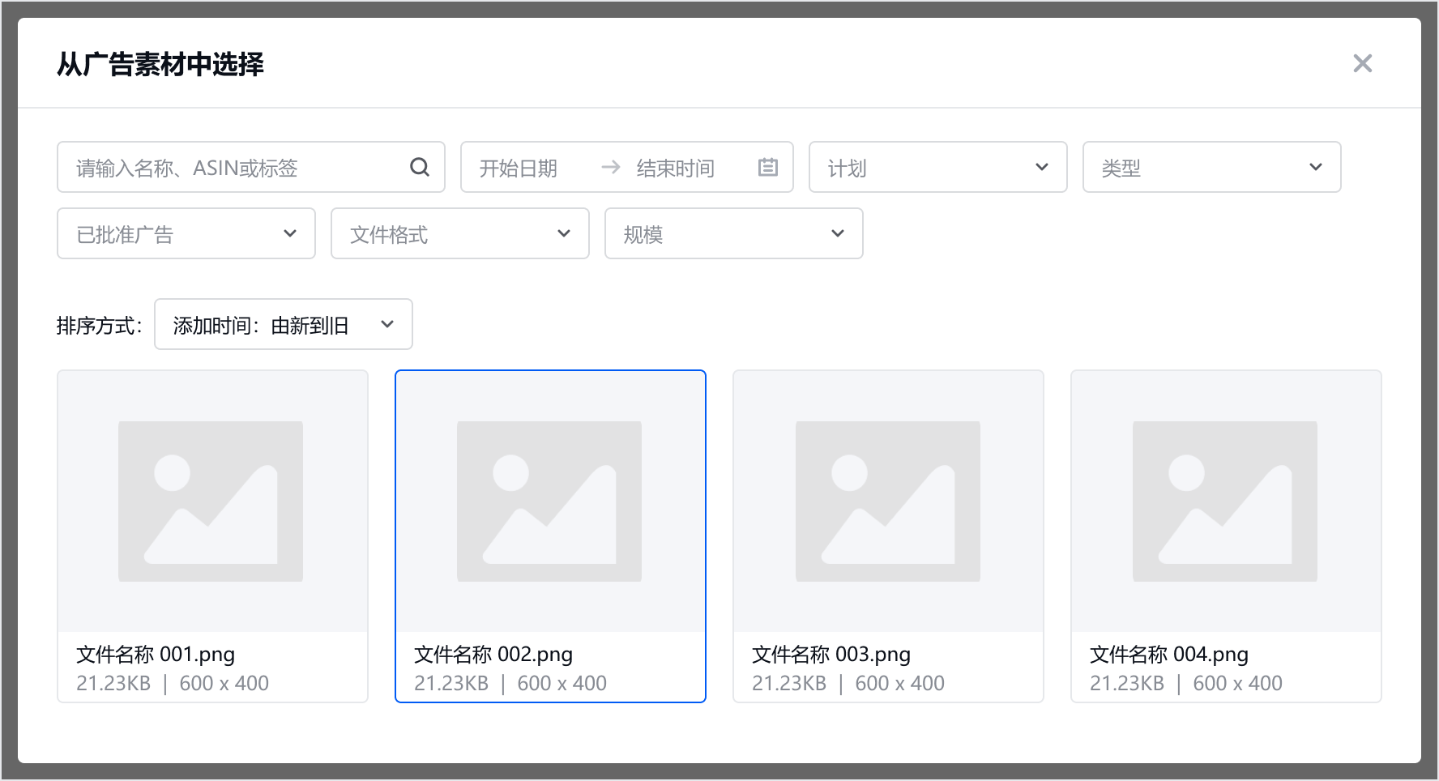Close the 从广告素材中选择 dialog
This screenshot has width=1439, height=781.
tap(1362, 63)
